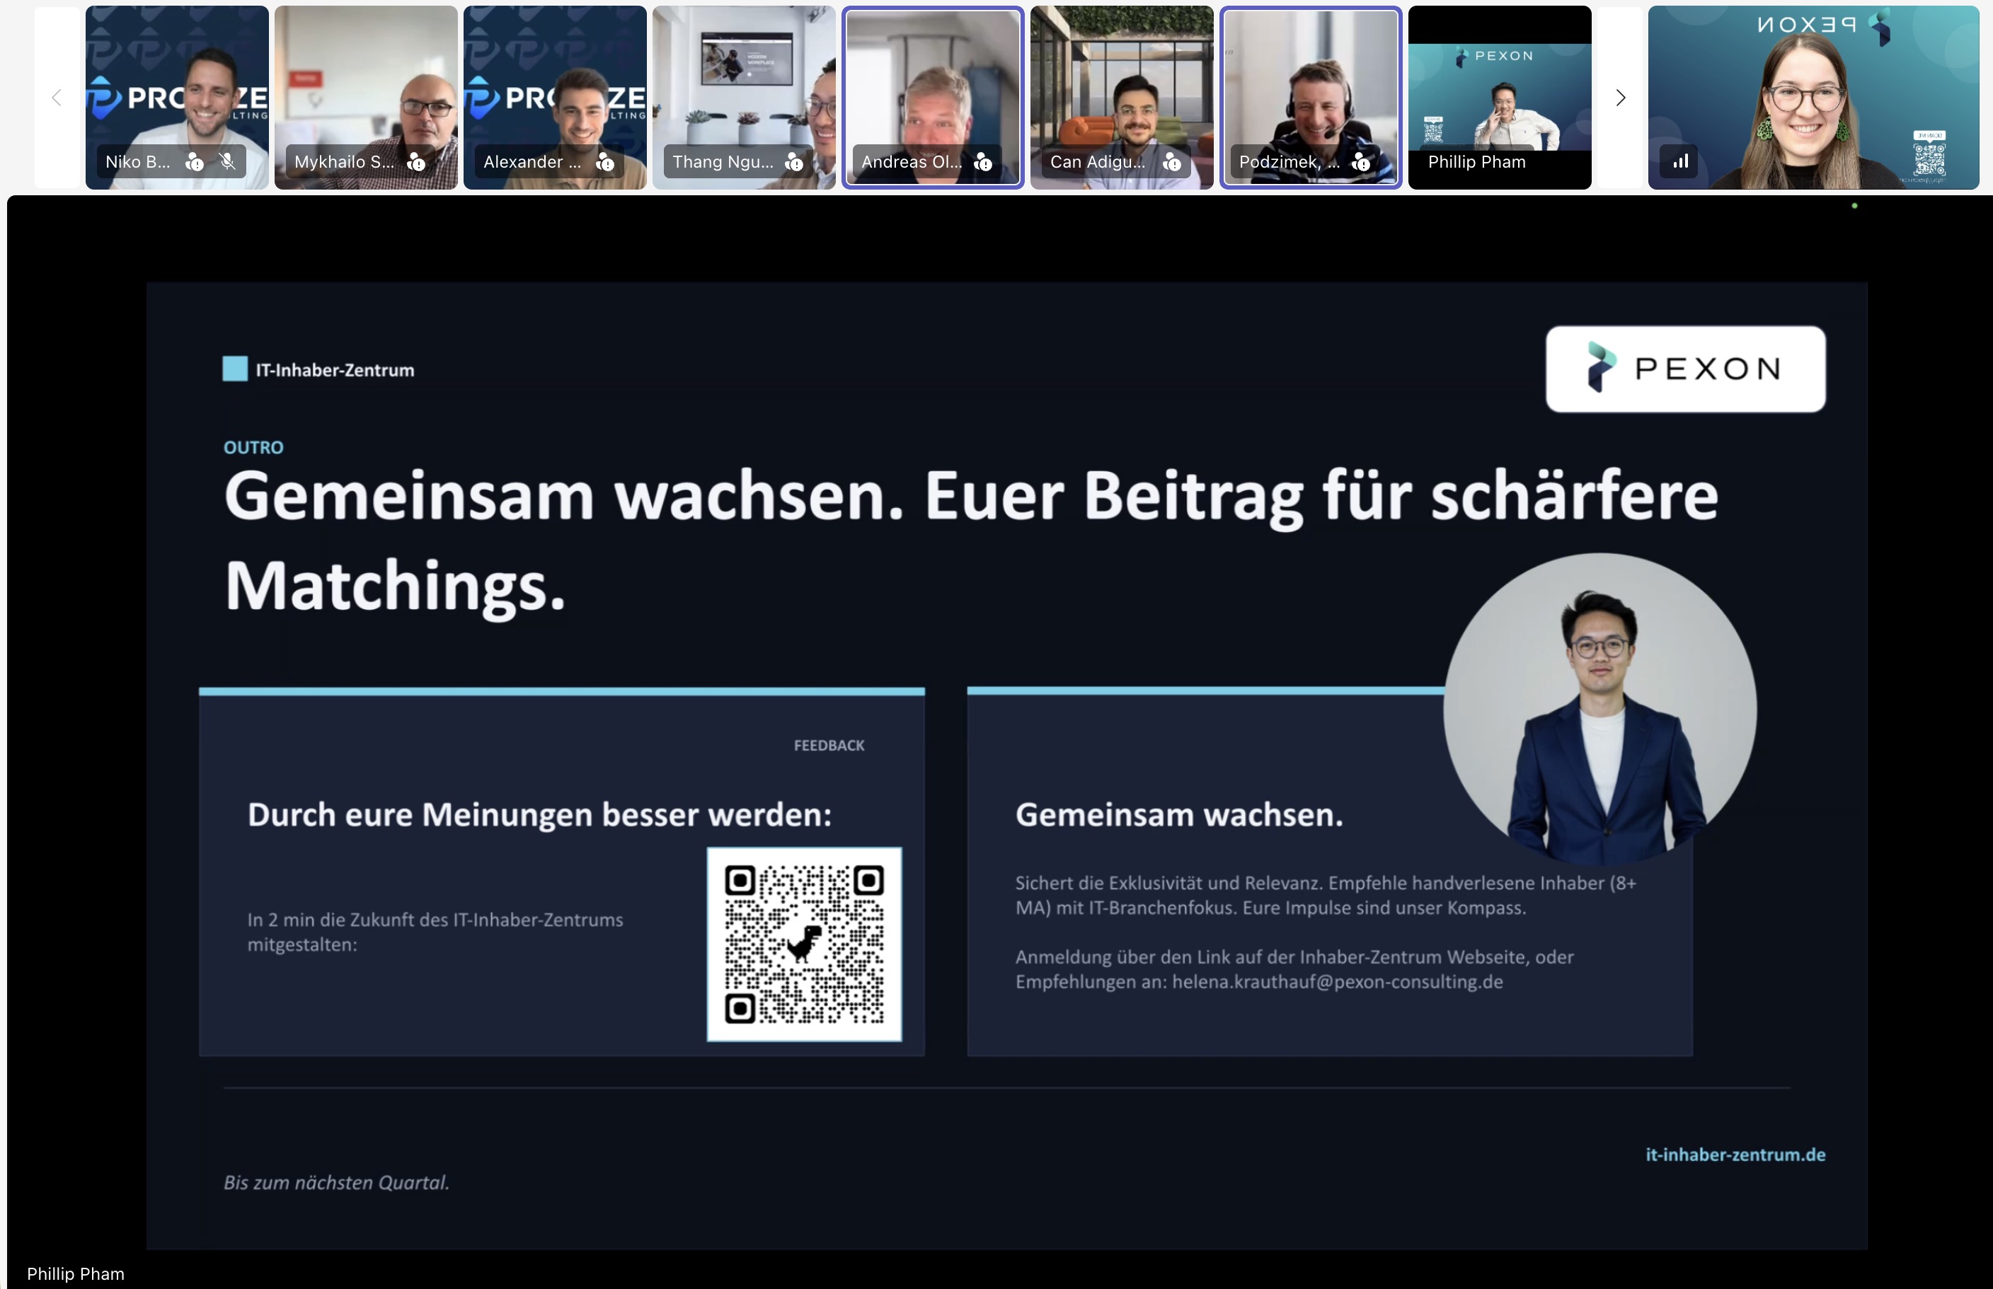Click the "FEEDBACK" label in left card
The height and width of the screenshot is (1289, 1993).
pyautogui.click(x=829, y=745)
